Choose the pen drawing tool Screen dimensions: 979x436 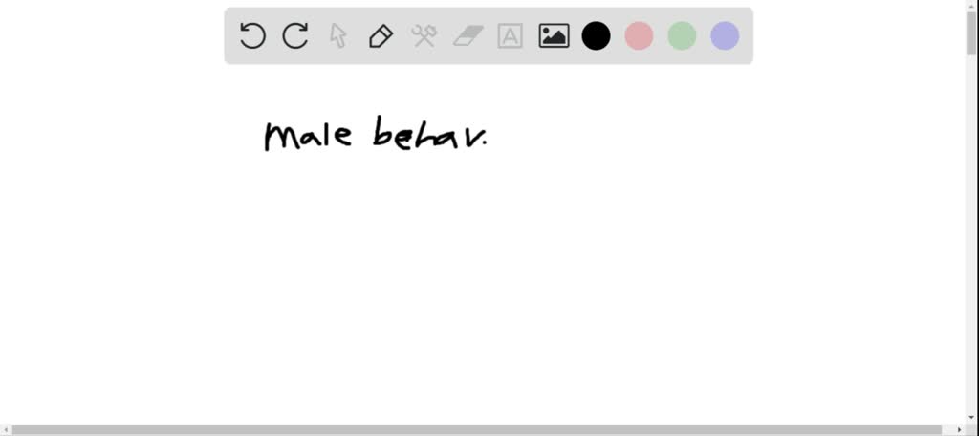[x=381, y=35]
